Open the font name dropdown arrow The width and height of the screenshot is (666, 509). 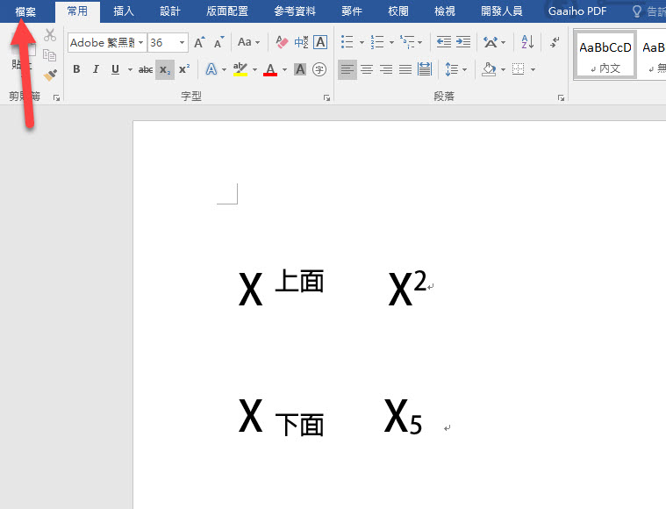click(x=141, y=42)
